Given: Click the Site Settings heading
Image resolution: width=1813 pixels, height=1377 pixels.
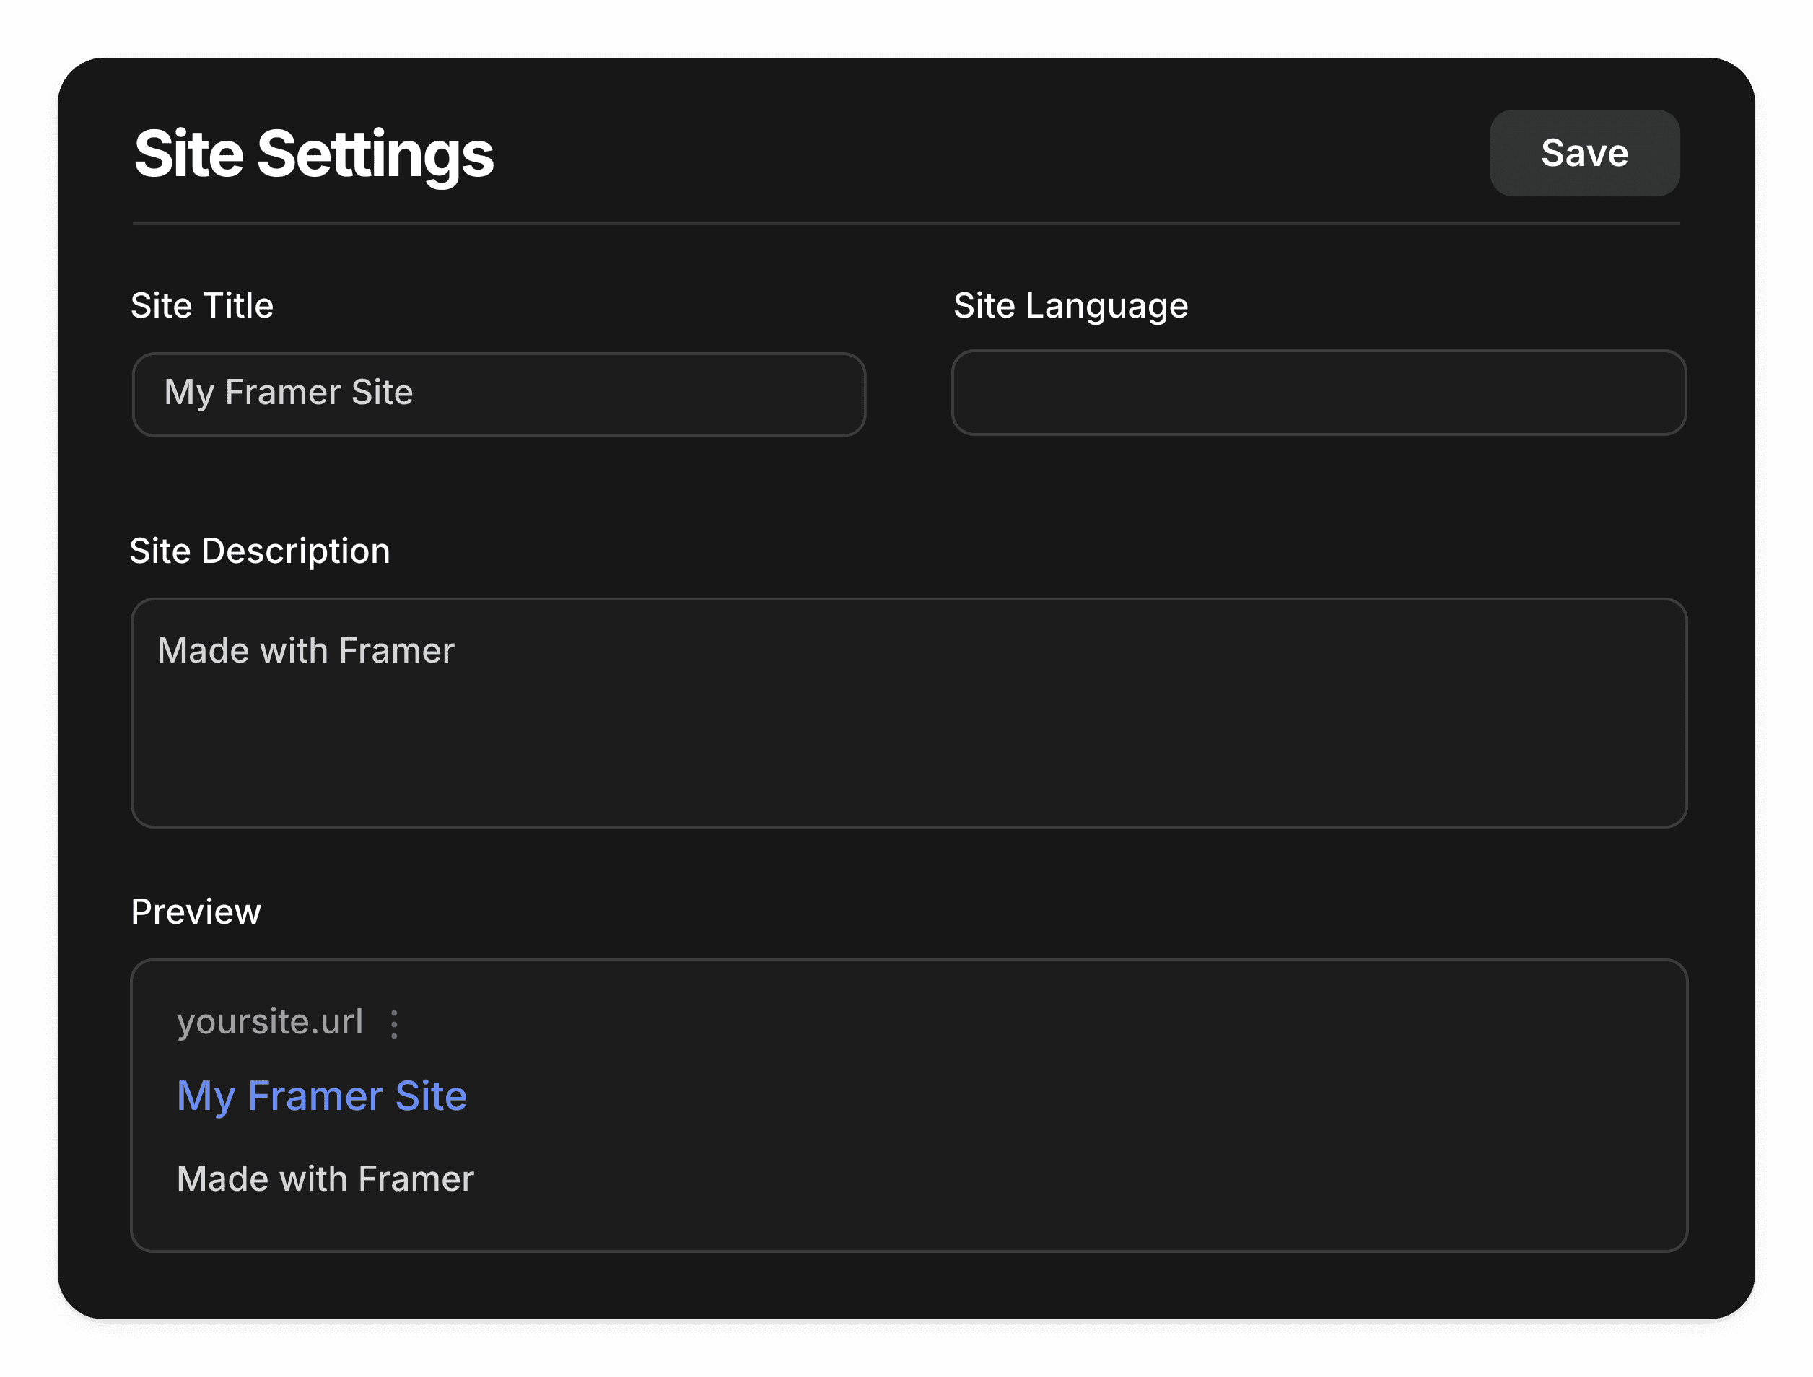Looking at the screenshot, I should [x=314, y=153].
